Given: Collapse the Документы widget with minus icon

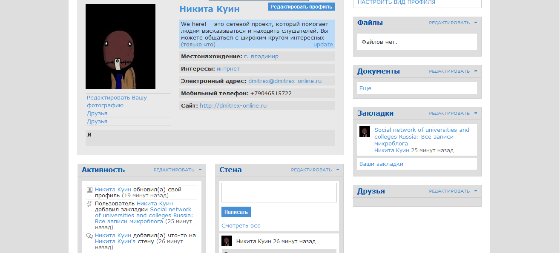Looking at the screenshot, I should [476, 71].
